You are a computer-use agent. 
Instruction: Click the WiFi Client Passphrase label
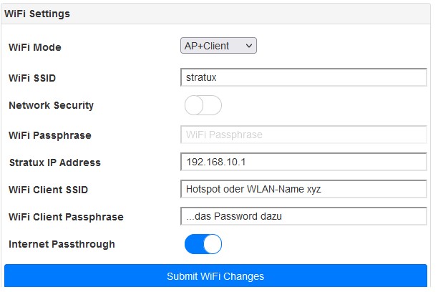pos(66,217)
